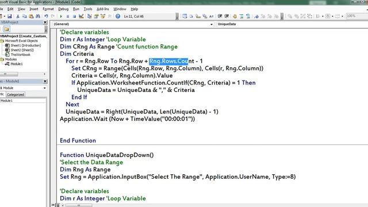Click the highlighted 'Rng.Rows.Cou' selection

pyautogui.click(x=168, y=62)
